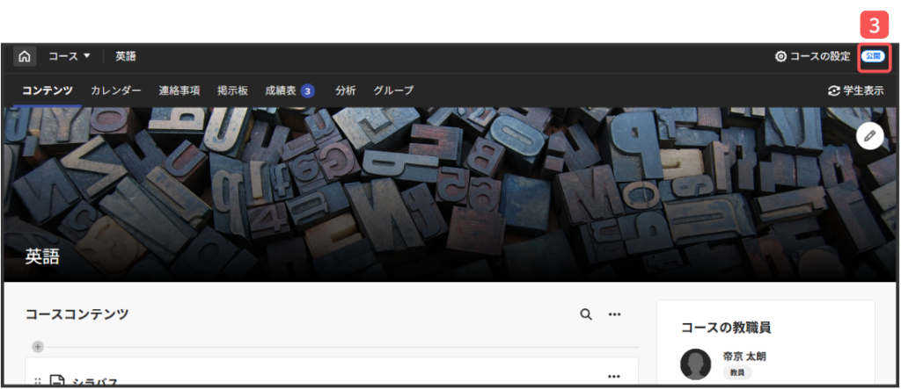Open the コース dropdown menu
The height and width of the screenshot is (389, 901).
pos(70,56)
